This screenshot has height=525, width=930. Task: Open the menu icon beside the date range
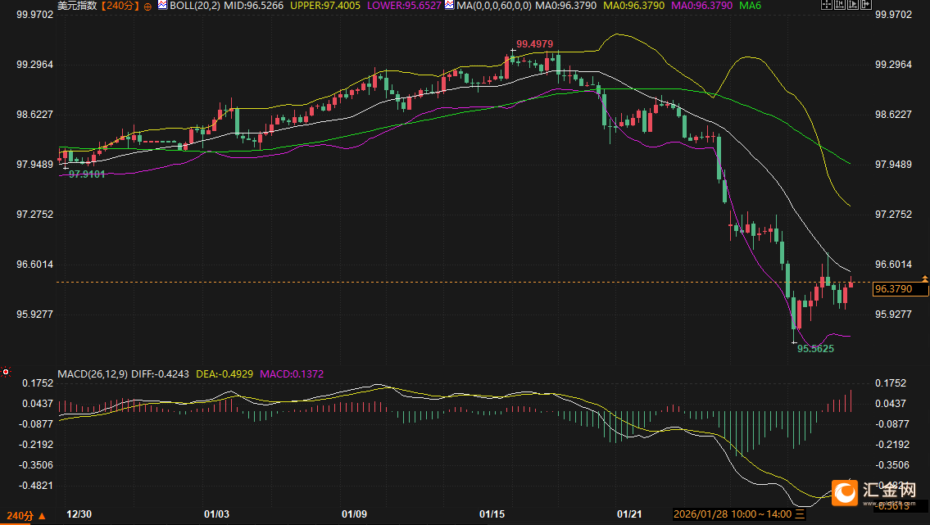[x=801, y=514]
